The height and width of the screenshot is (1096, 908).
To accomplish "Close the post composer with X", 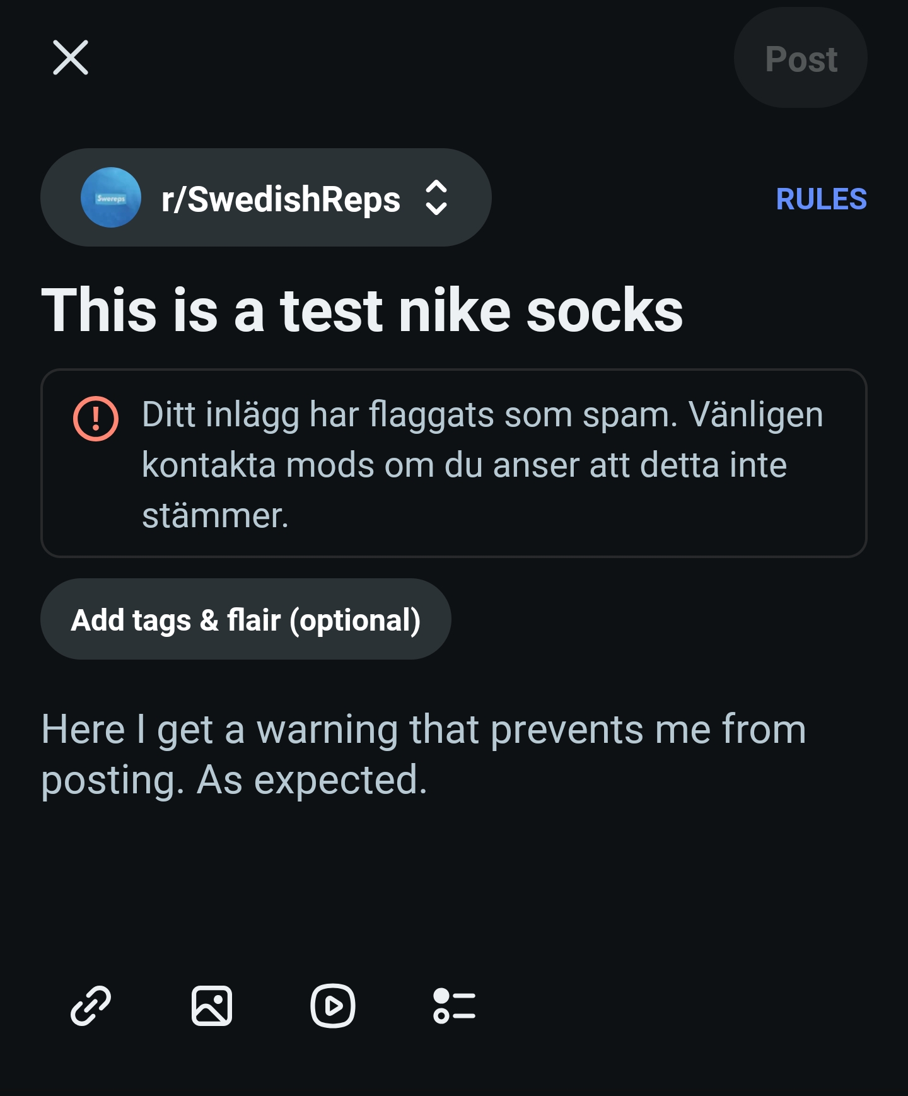I will click(70, 57).
